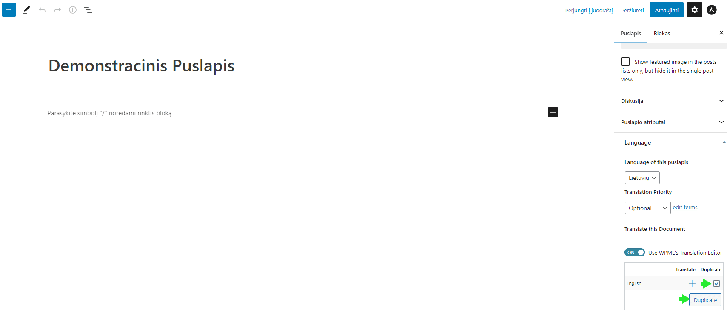Click the plus icon to translate English
The height and width of the screenshot is (313, 727).
[692, 283]
